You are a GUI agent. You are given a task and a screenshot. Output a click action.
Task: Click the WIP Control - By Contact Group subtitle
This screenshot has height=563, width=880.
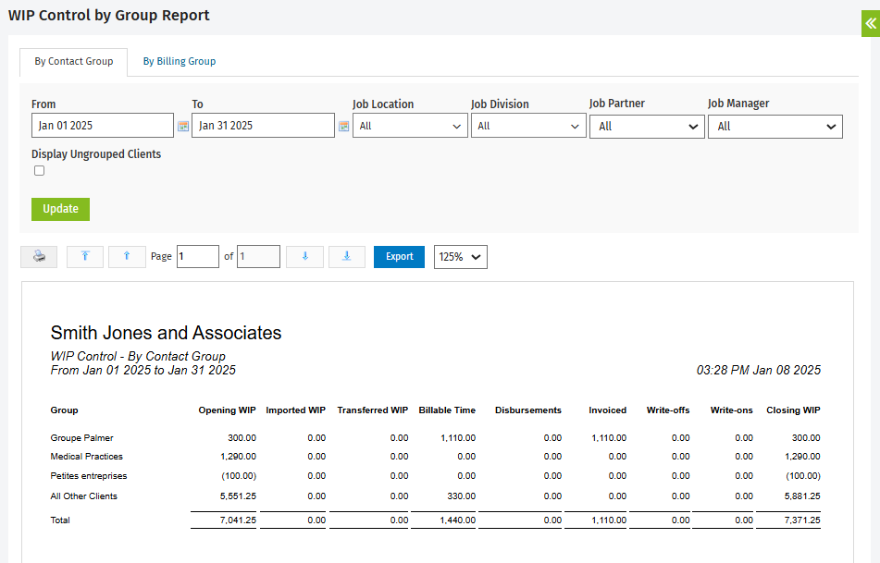138,356
